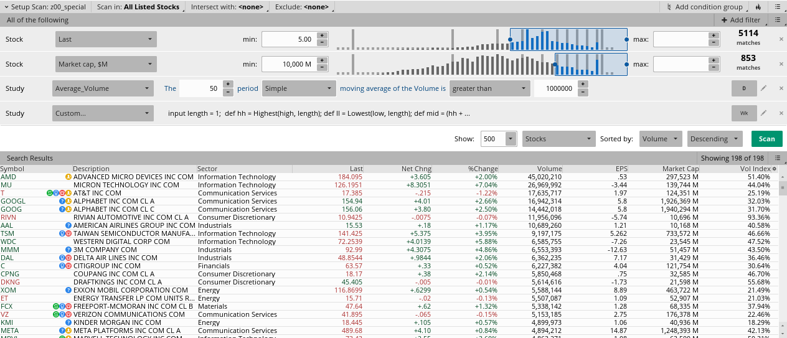Open the Setup Scan z00_special menu

[x=45, y=7]
